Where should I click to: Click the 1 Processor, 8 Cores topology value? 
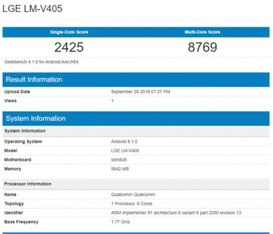point(132,204)
